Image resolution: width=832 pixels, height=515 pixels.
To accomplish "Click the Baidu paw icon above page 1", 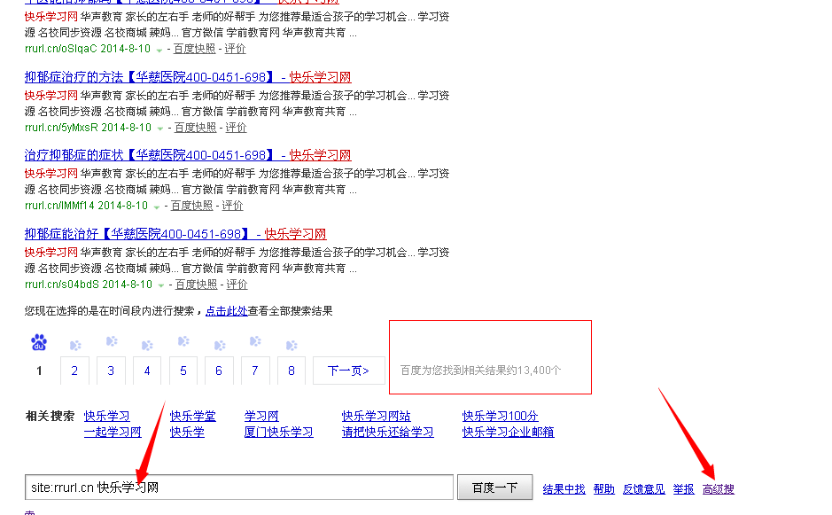I will tap(37, 341).
